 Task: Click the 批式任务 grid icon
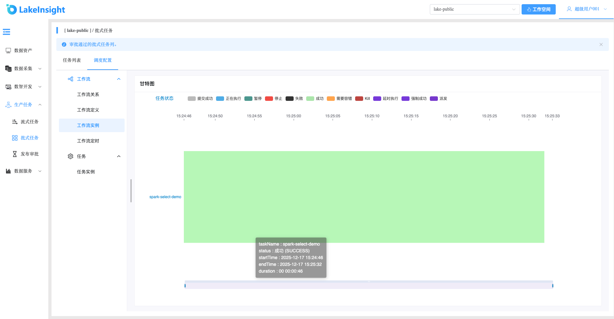15,138
